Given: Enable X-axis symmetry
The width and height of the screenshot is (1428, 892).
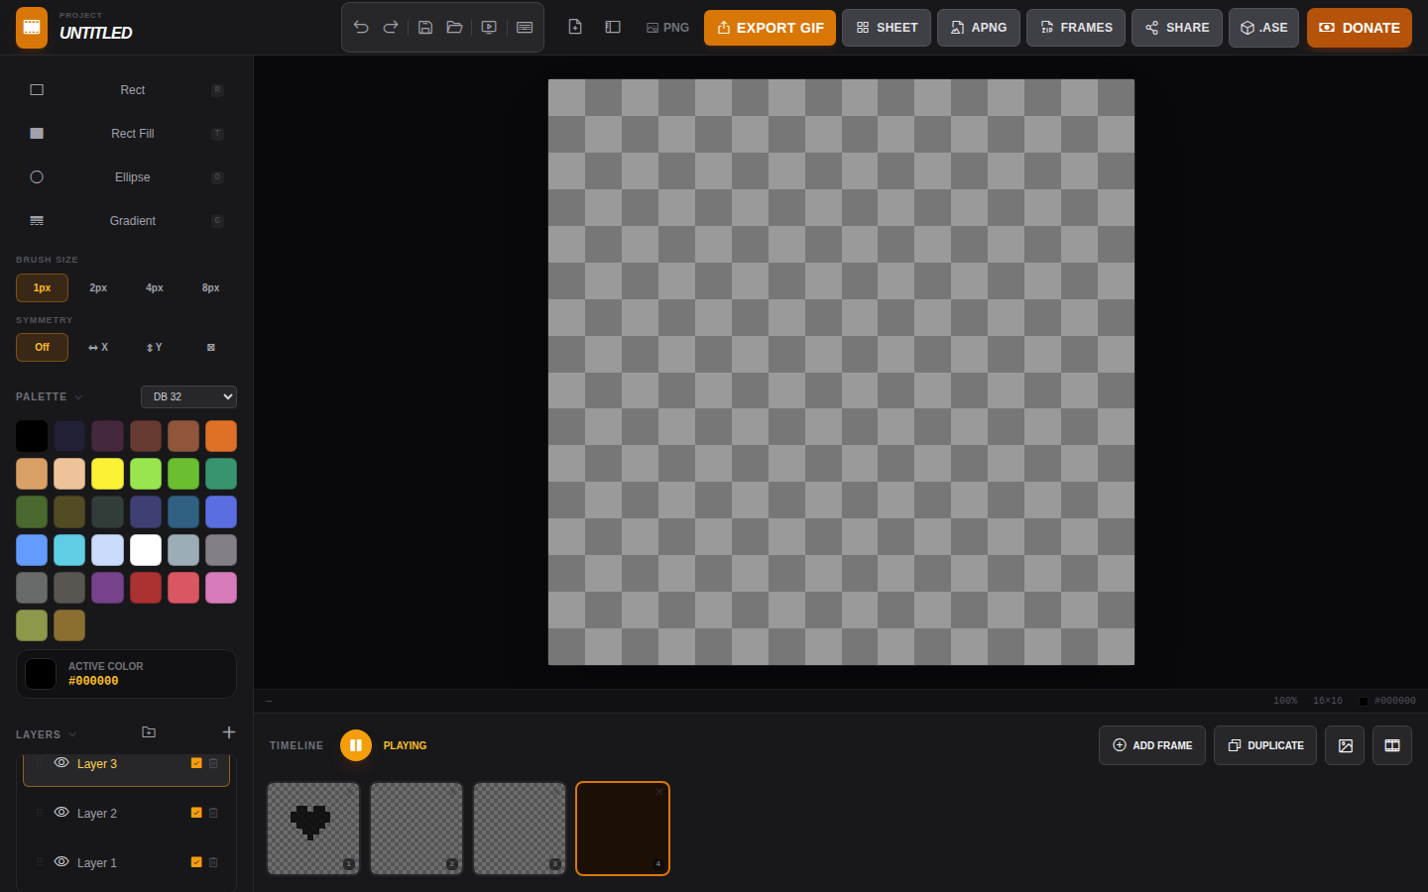Looking at the screenshot, I should pos(98,348).
